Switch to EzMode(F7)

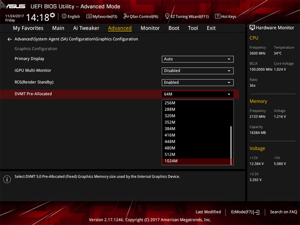[x=245, y=212]
